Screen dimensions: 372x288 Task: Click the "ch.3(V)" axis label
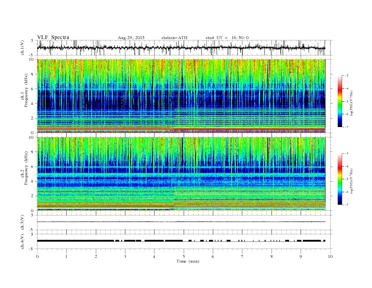point(23,223)
